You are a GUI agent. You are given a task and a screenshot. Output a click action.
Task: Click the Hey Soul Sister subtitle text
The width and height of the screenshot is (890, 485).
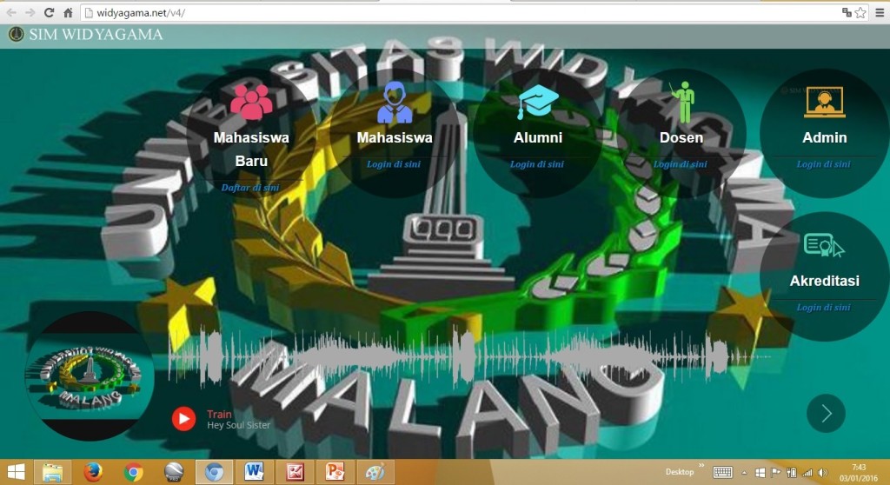click(238, 425)
